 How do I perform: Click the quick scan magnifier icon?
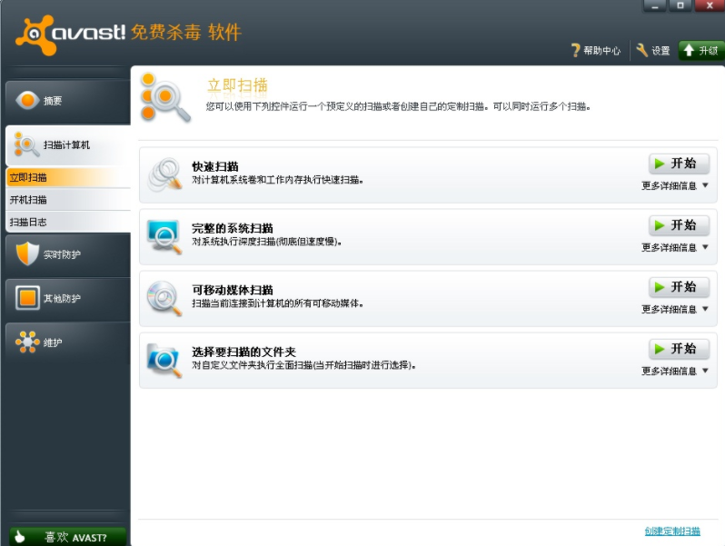tap(165, 174)
